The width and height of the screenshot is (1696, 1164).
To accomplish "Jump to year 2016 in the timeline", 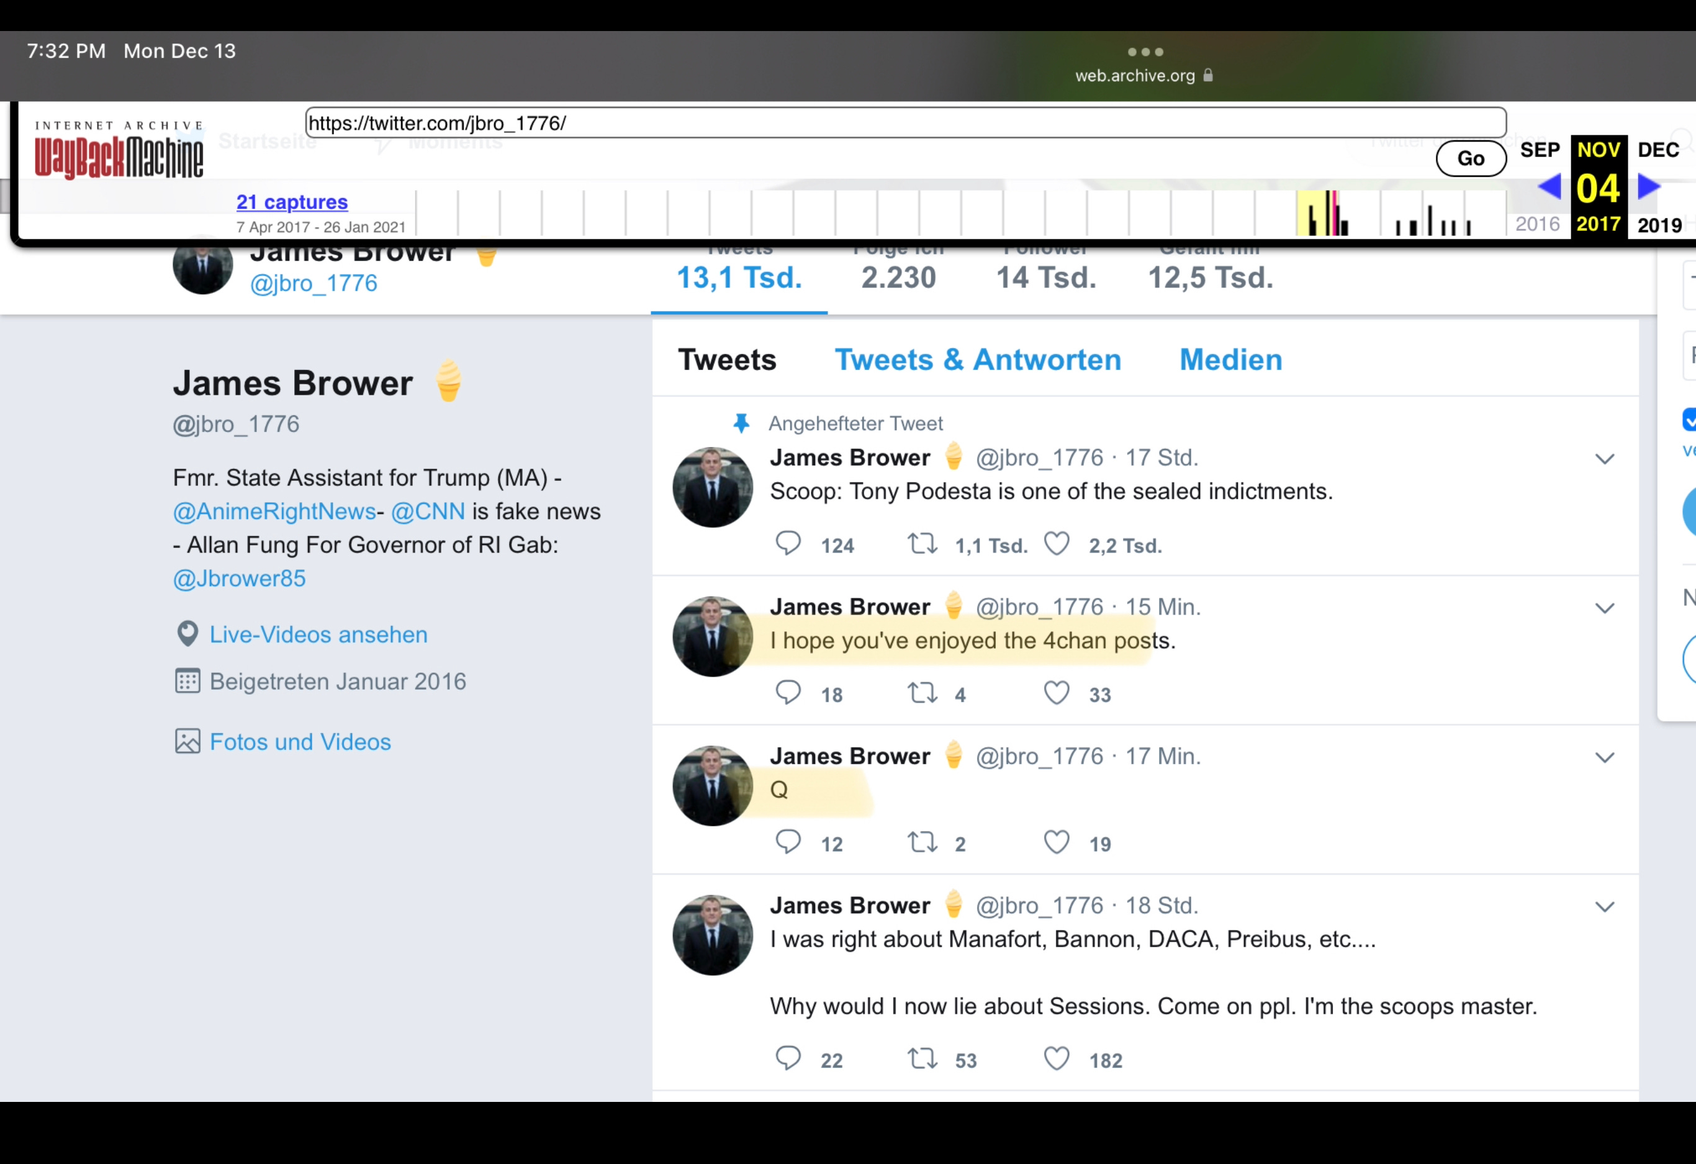I will [x=1538, y=224].
